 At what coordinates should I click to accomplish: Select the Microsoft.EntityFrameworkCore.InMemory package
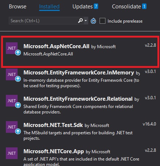point(80,79)
